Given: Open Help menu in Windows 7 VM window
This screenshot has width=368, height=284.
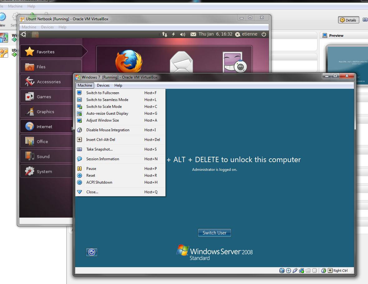Looking at the screenshot, I should pos(118,85).
